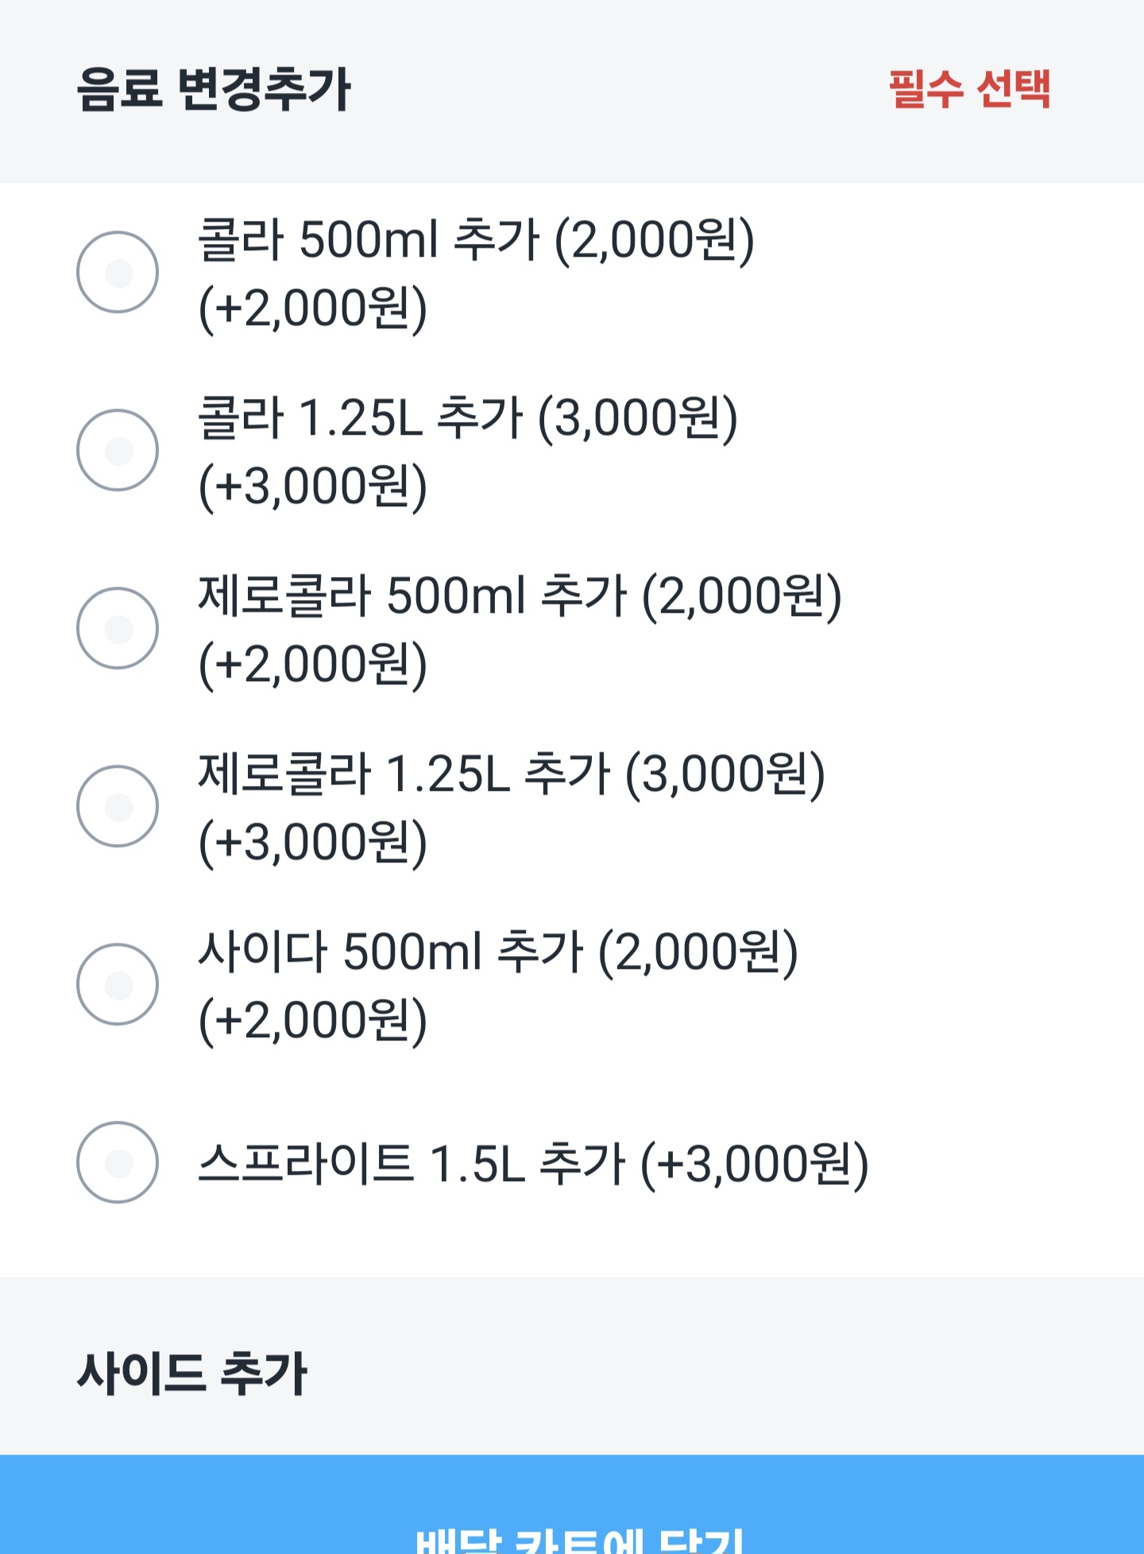Click the (+3,000원) price line under 콜라 1.25L

[x=312, y=486]
